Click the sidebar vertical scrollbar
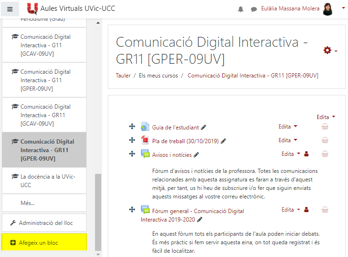The image size is (348, 257). (98, 208)
